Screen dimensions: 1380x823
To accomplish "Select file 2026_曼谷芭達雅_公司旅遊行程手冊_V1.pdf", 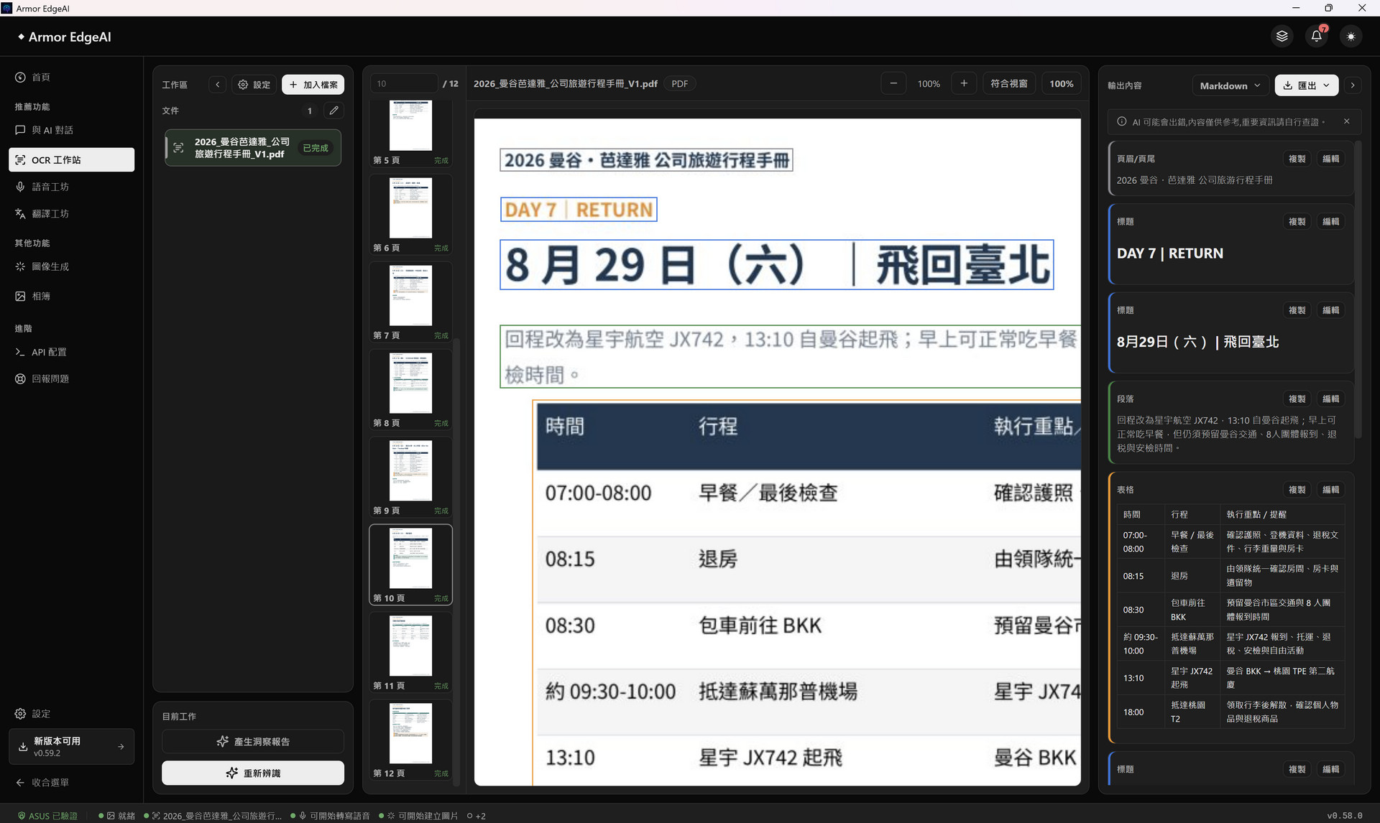I will tap(252, 148).
